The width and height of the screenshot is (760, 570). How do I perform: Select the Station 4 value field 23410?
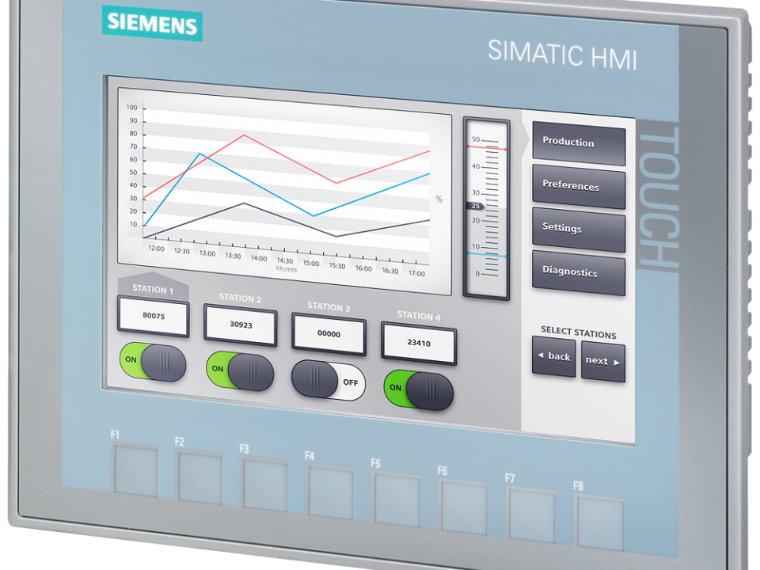tap(419, 343)
